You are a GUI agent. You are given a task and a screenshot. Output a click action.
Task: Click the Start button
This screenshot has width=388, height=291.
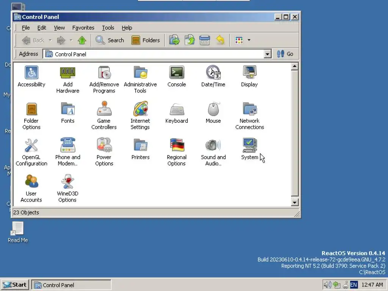pyautogui.click(x=15, y=285)
